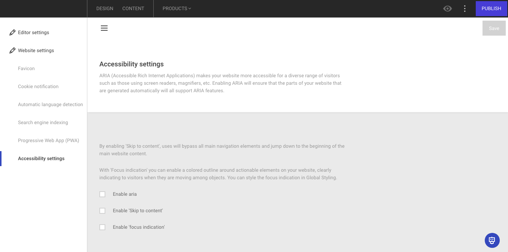
Task: Click the Save button
Action: [494, 28]
